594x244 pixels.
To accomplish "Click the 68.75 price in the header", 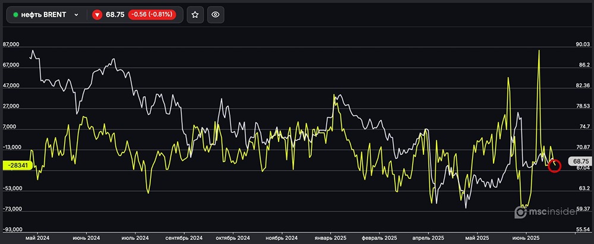I will tap(115, 15).
